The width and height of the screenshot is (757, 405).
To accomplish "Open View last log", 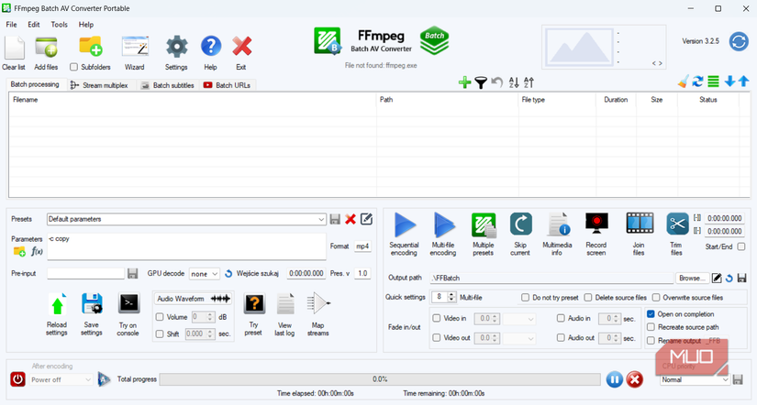I will [x=285, y=304].
